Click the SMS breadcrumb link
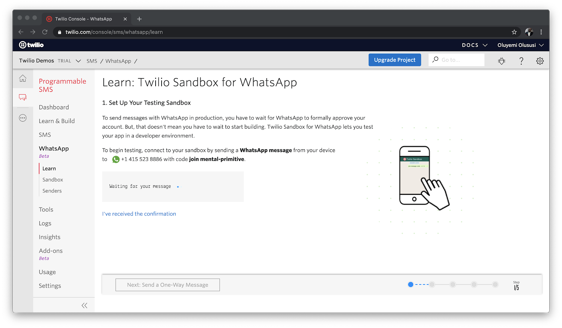Viewport: 562px width, 328px height. pos(92,61)
